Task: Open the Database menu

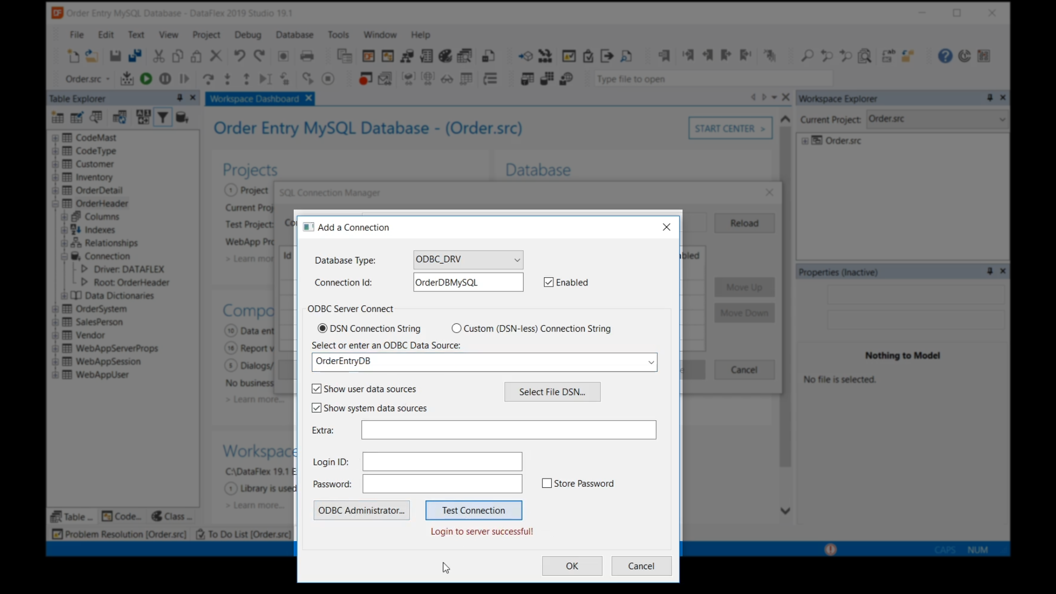Action: tap(294, 35)
